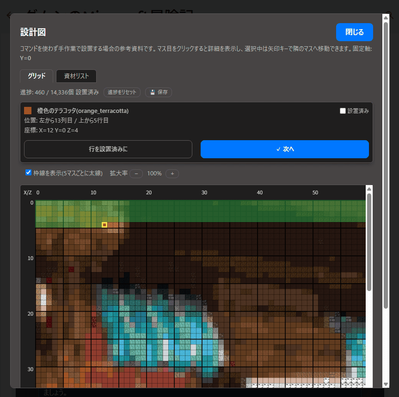This screenshot has height=397, width=399.
Task: Click row header 10 on grid
Action: click(31, 258)
